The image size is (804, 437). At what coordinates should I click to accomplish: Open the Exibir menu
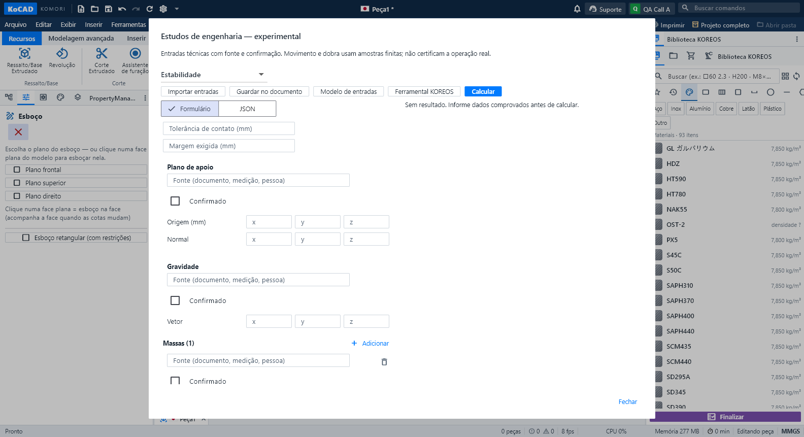(68, 24)
